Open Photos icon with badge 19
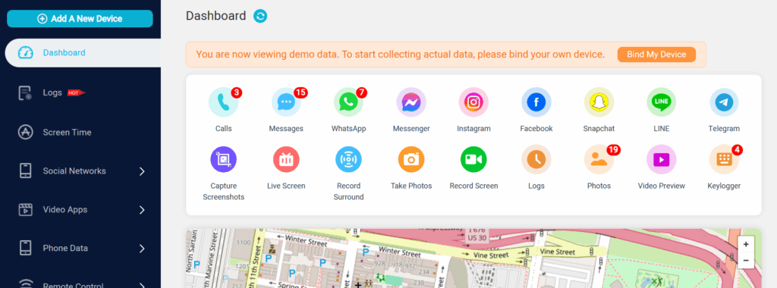 click(x=599, y=159)
